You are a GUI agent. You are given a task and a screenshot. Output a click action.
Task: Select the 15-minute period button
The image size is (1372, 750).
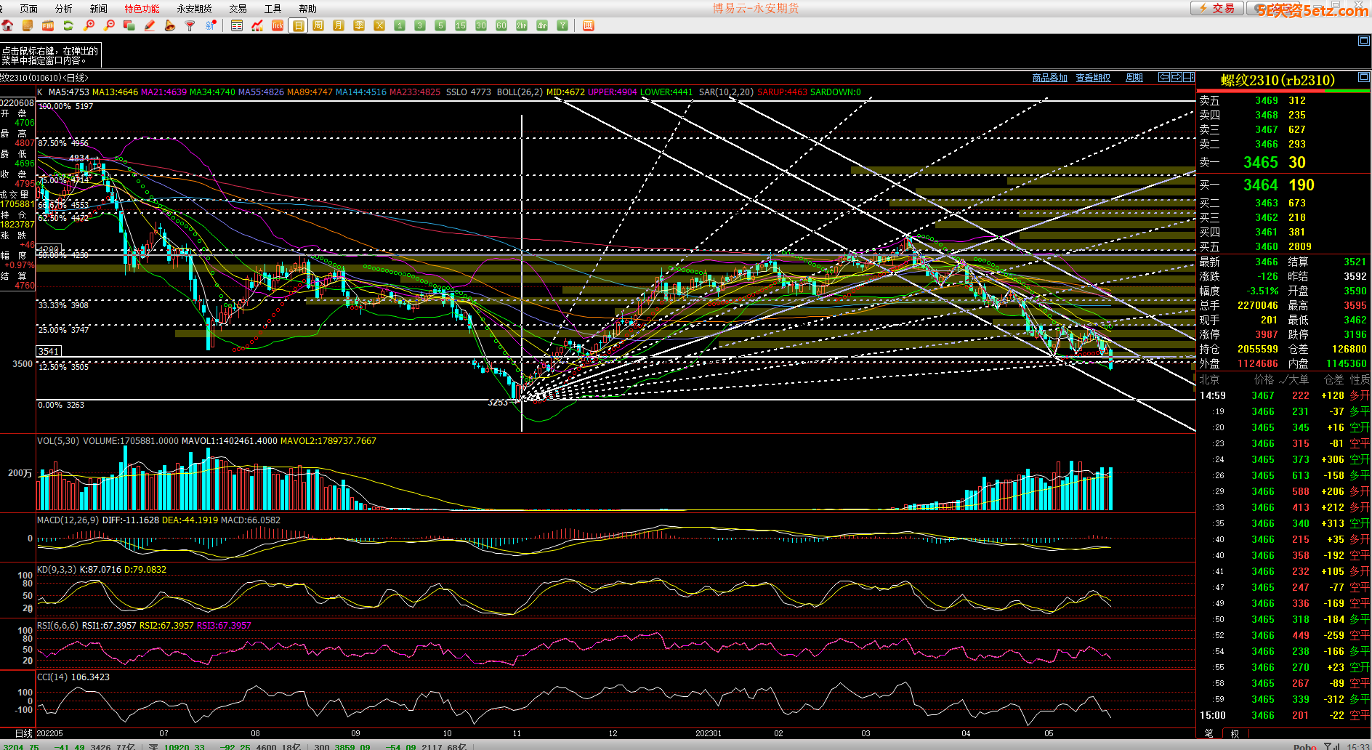tap(460, 25)
